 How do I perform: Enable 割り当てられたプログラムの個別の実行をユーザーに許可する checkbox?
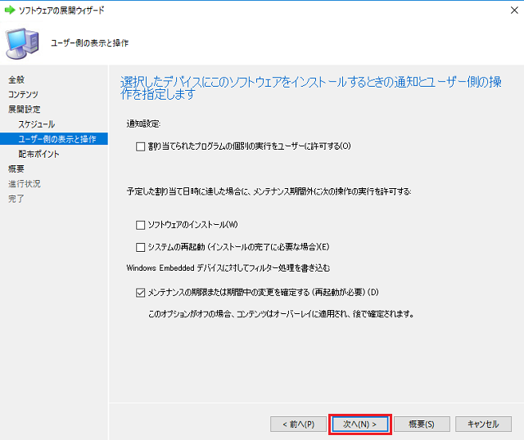click(x=140, y=146)
